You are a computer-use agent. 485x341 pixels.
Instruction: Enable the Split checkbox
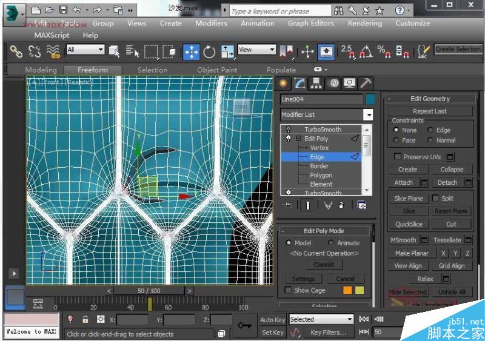[x=435, y=198]
